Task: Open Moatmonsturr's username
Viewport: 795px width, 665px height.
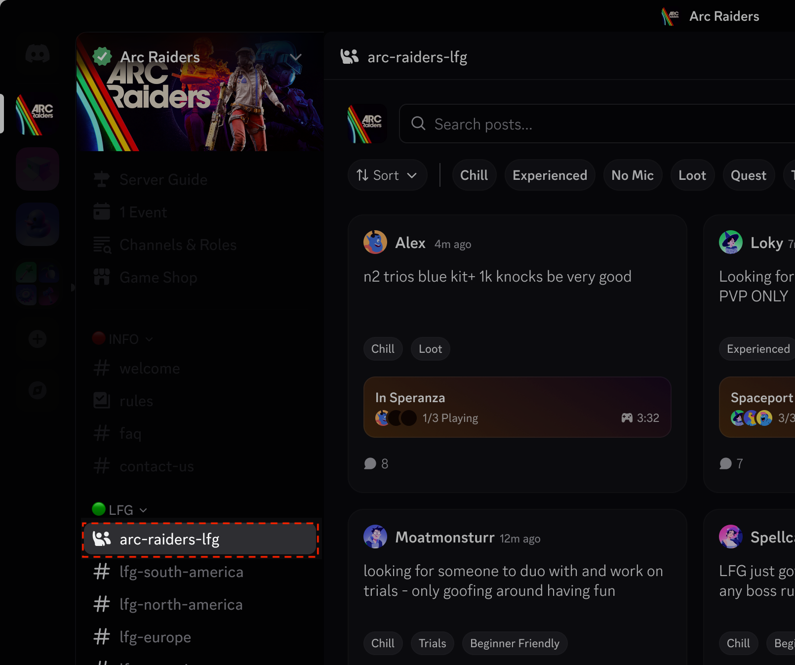Action: click(445, 537)
